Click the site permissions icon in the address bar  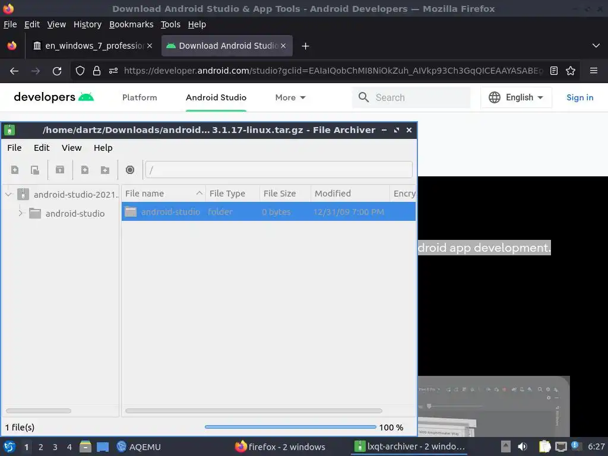[113, 71]
